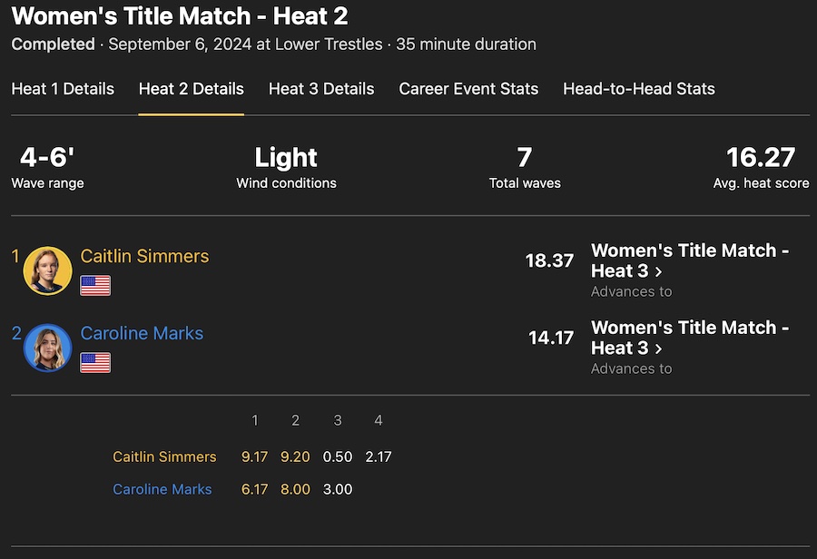Click the US flag under Caroline Marks
This screenshot has width=817, height=559.
[x=95, y=363]
